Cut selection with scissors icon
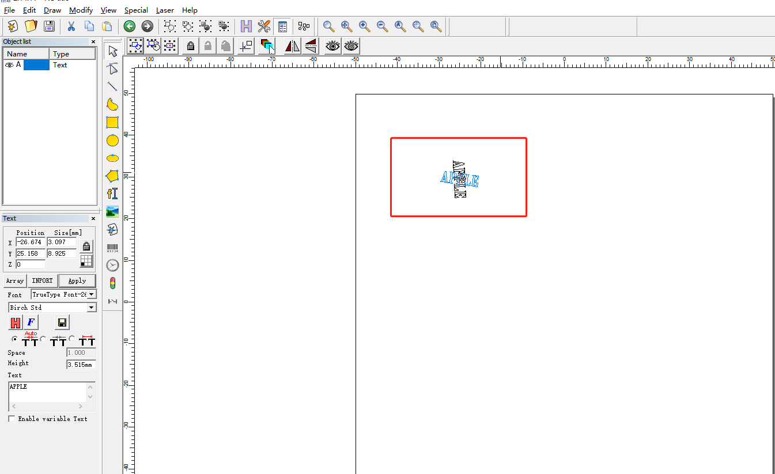Image resolution: width=775 pixels, height=474 pixels. [x=71, y=26]
